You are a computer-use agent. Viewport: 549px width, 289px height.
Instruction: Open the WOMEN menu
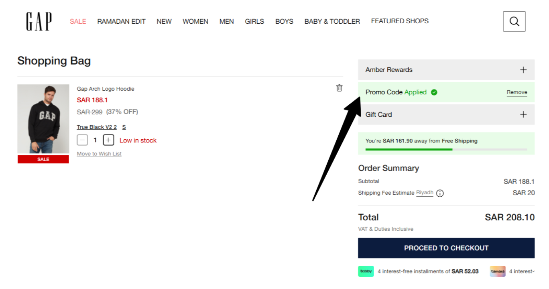pos(195,21)
